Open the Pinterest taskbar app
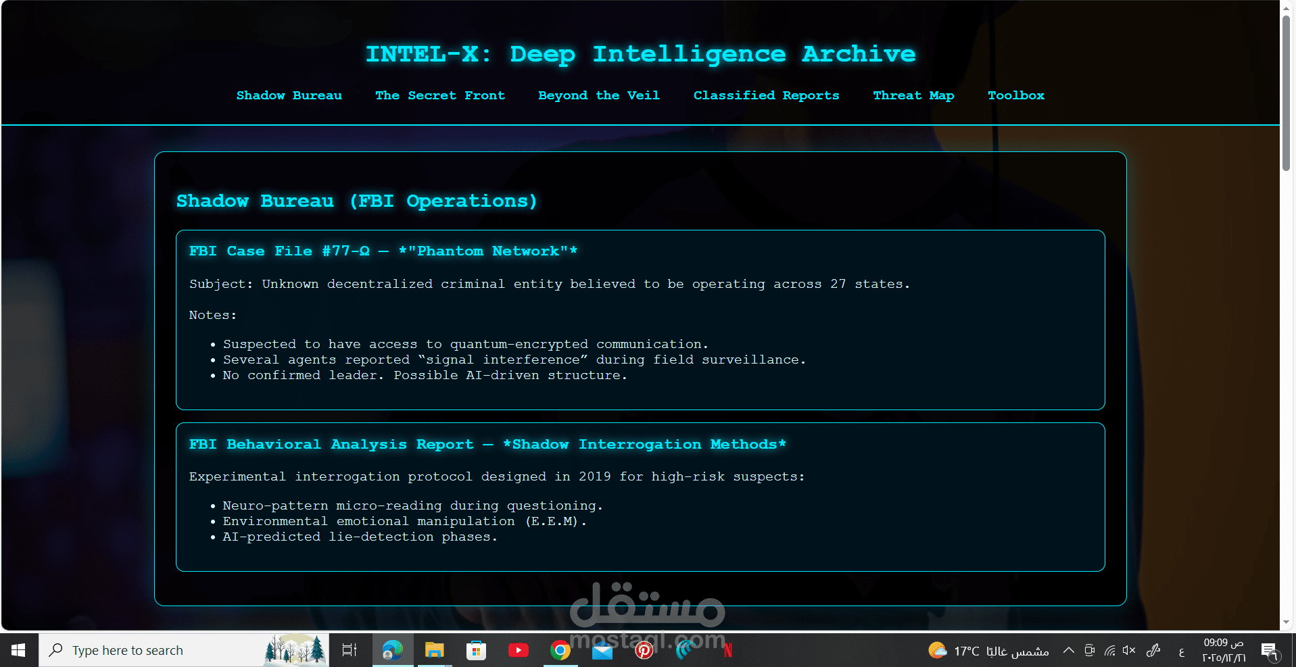 644,650
